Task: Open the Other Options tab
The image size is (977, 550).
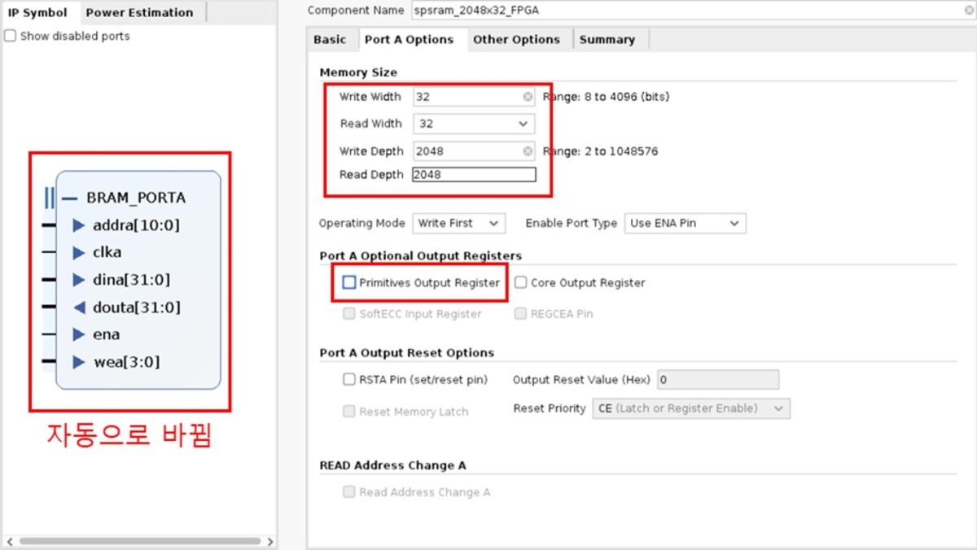Action: 516,39
